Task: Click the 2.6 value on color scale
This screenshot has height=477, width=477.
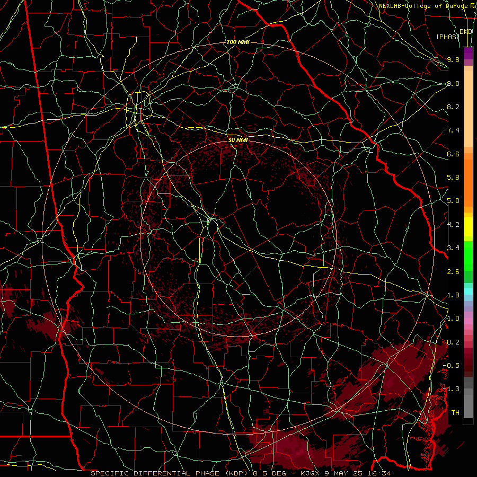Action: (453, 272)
